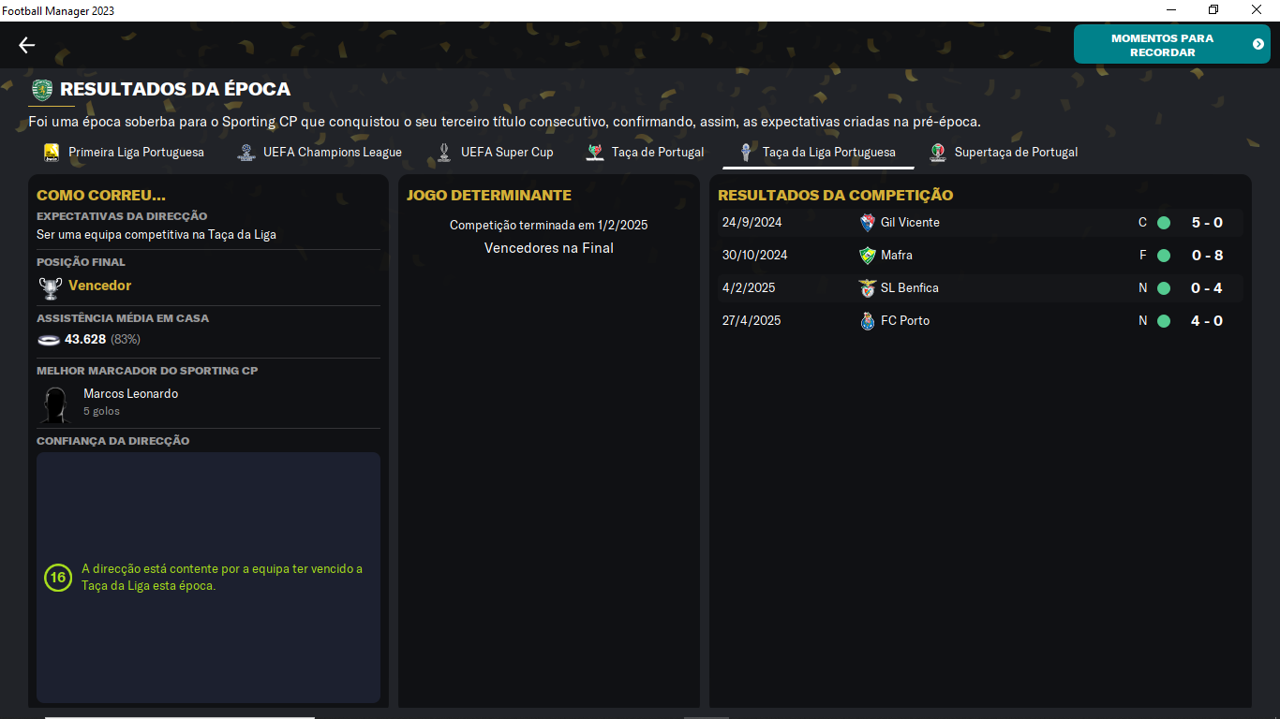The height and width of the screenshot is (719, 1280).
Task: Click 'Competição terminada em 1/2/2025' text
Action: (549, 226)
